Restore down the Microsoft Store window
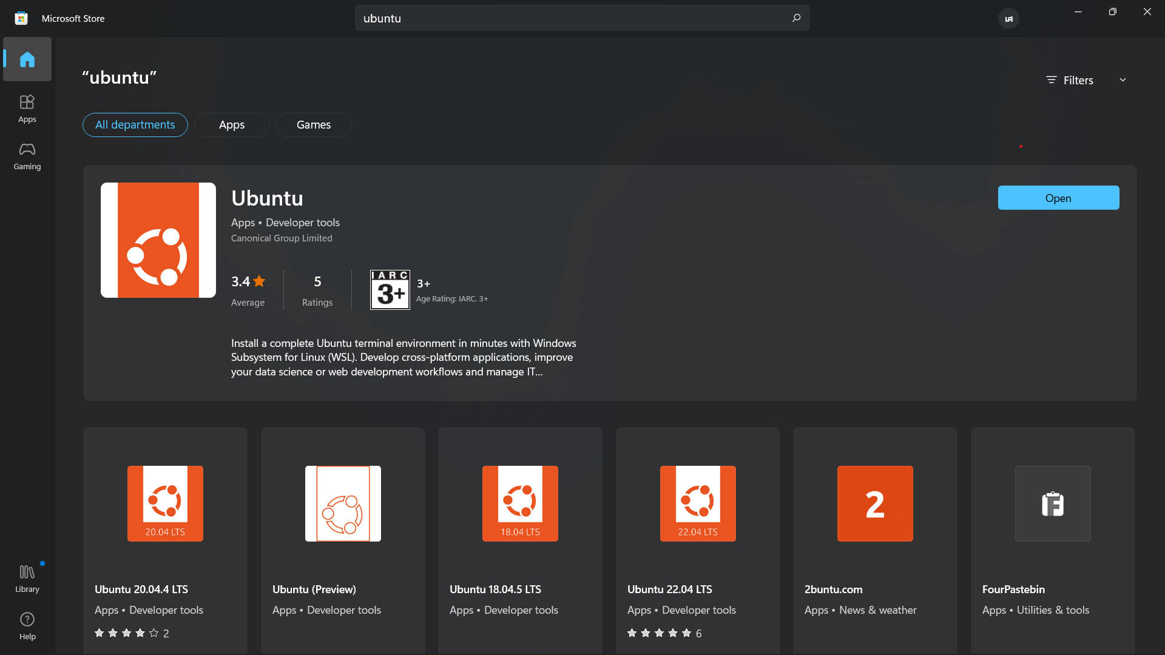 [x=1112, y=12]
